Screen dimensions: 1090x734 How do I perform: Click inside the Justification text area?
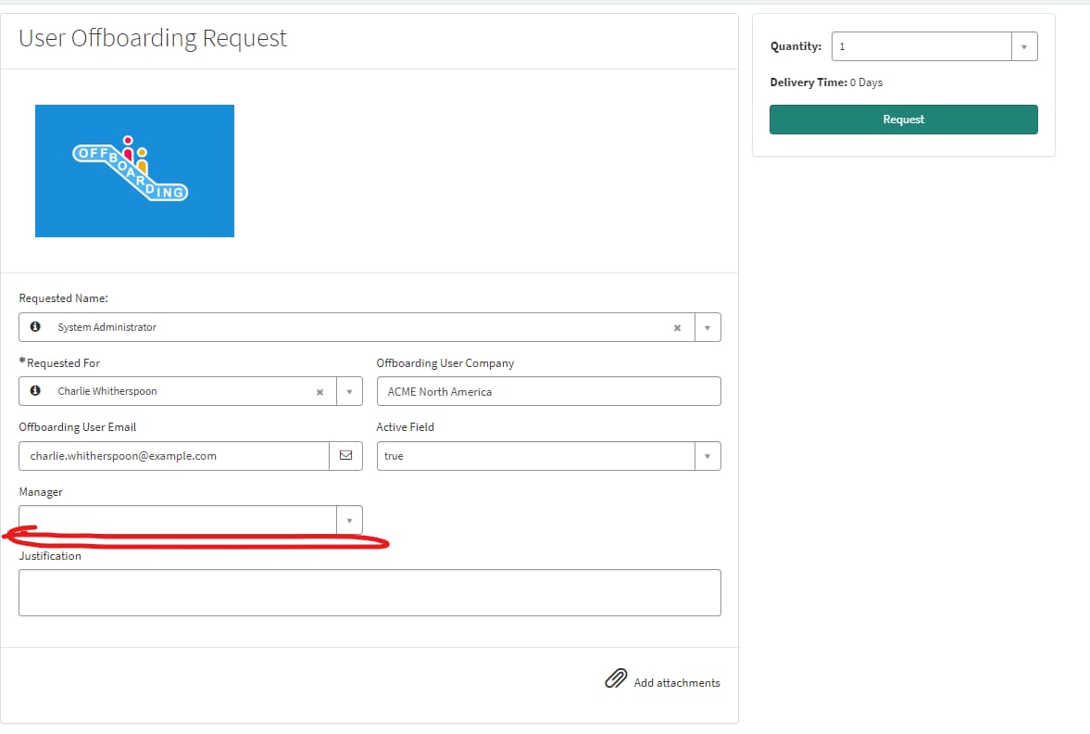370,593
